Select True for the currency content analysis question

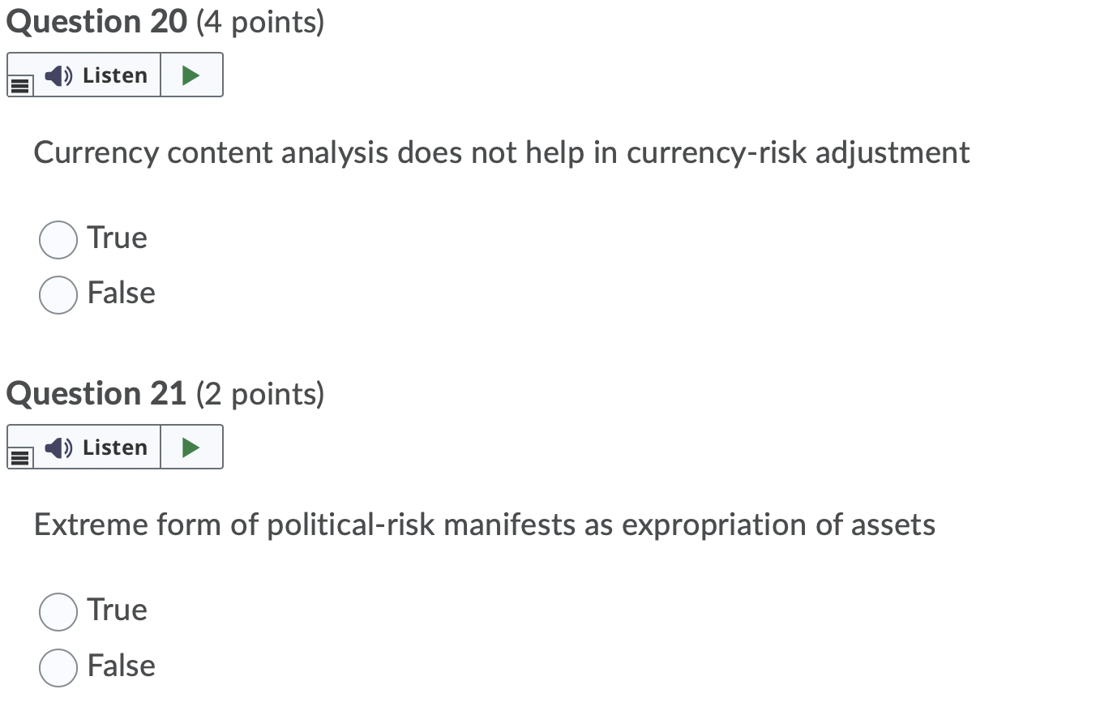click(x=58, y=239)
